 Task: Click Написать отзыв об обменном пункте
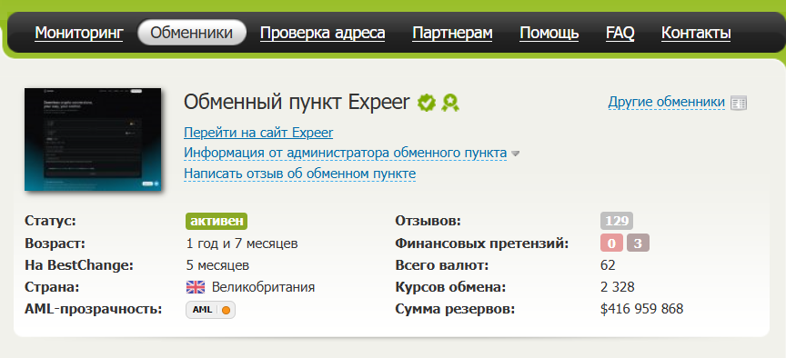[300, 174]
